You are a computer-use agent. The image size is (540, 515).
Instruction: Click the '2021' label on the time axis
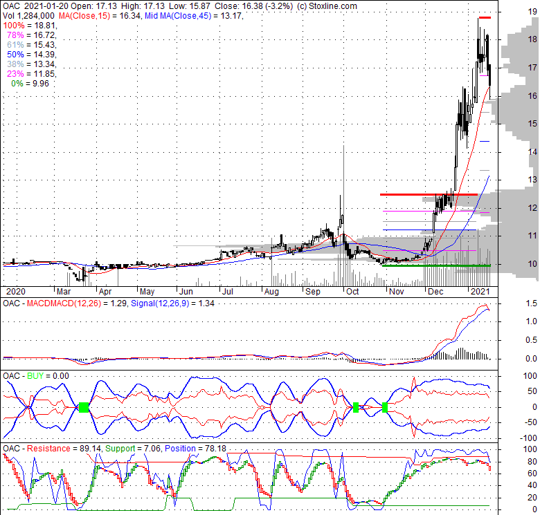480,292
